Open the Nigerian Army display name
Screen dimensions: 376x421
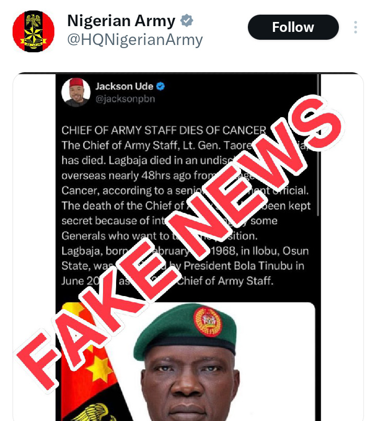121,21
